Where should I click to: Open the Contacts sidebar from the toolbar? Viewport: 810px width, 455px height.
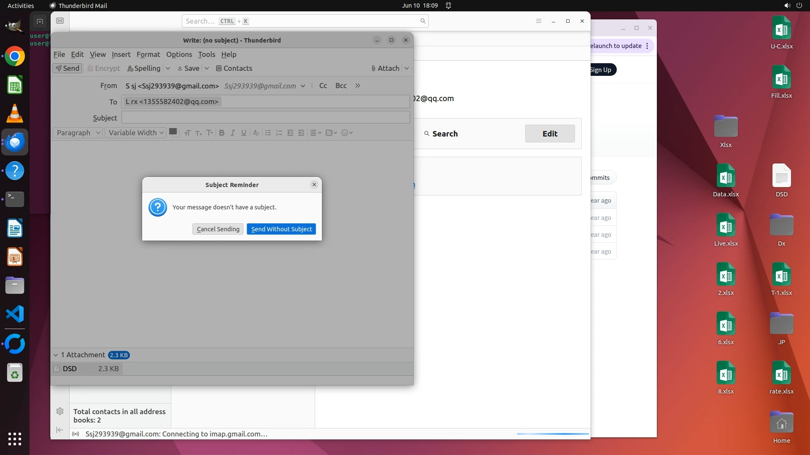[x=234, y=68]
